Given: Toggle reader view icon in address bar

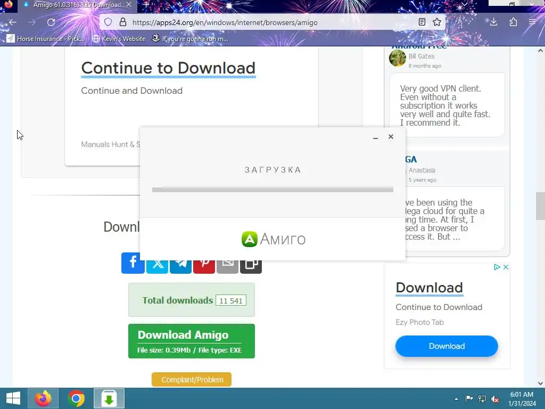Looking at the screenshot, I should click(x=422, y=22).
